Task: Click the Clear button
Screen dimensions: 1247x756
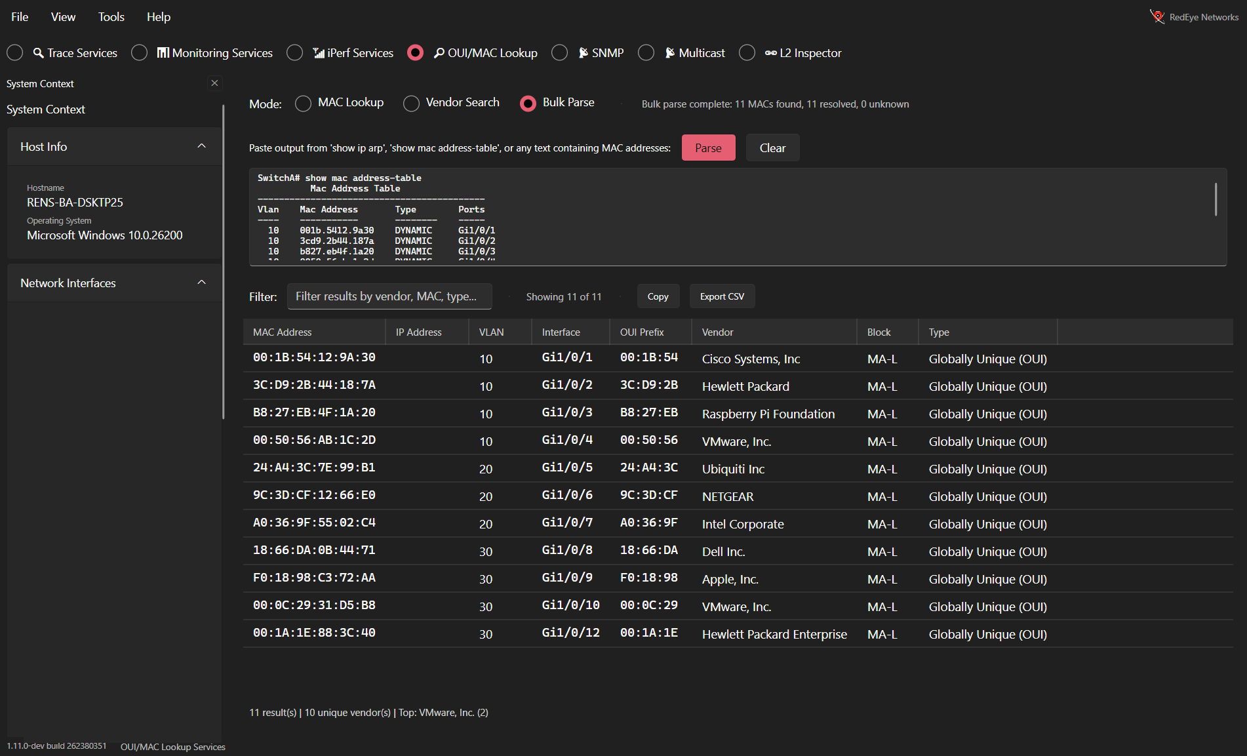Action: point(772,148)
